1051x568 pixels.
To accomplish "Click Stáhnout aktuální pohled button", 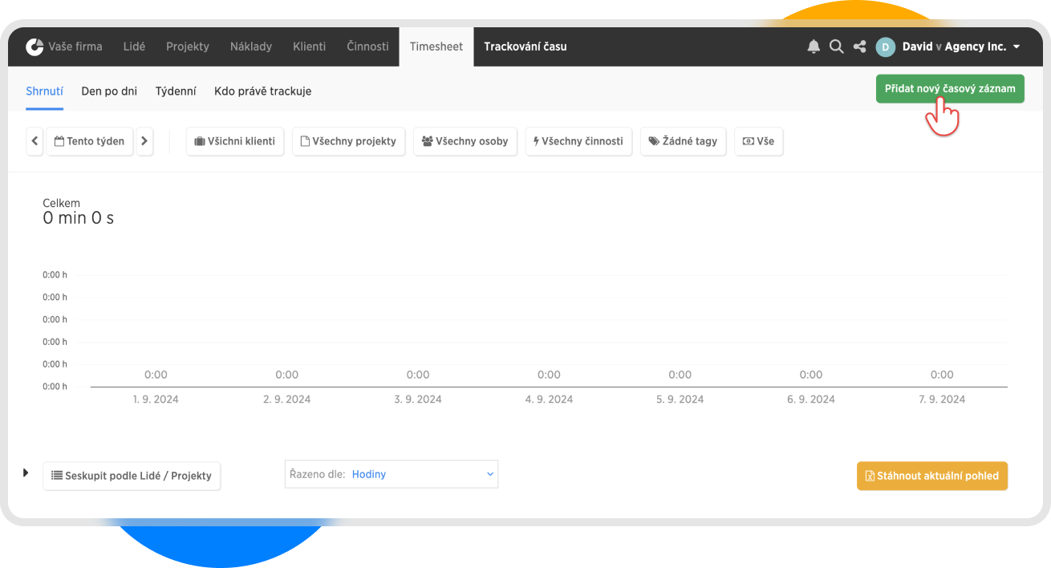I will pos(931,476).
